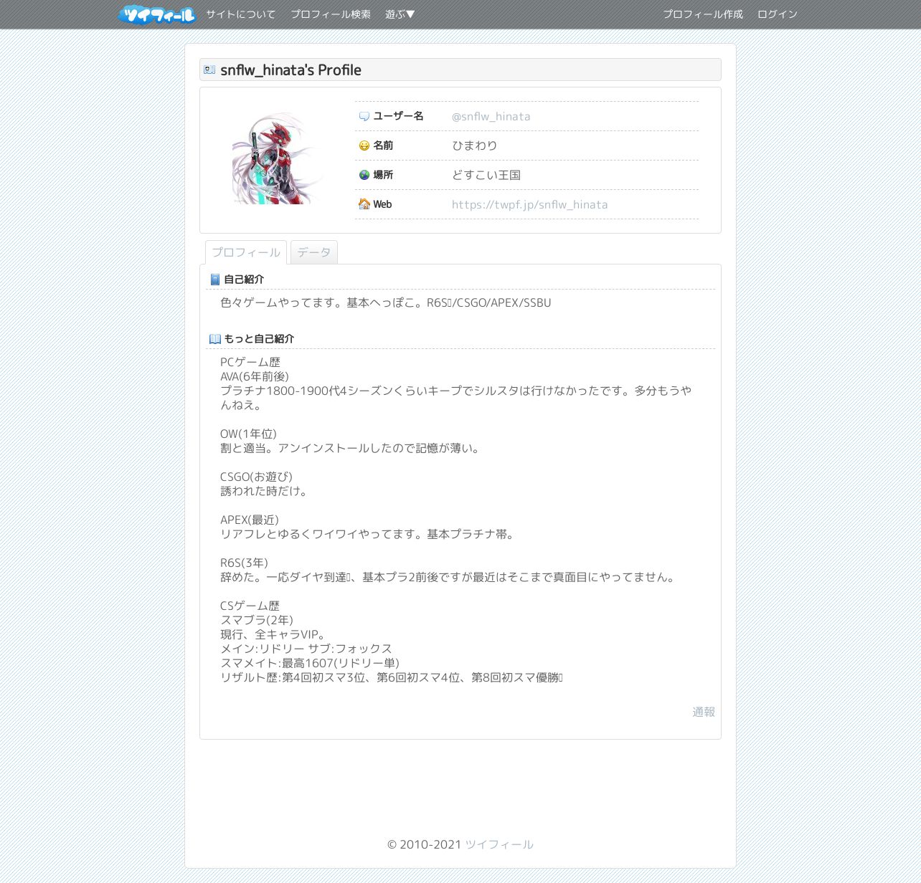The width and height of the screenshot is (921, 883).
Task: Click the 場所 field label
Action: click(x=383, y=175)
